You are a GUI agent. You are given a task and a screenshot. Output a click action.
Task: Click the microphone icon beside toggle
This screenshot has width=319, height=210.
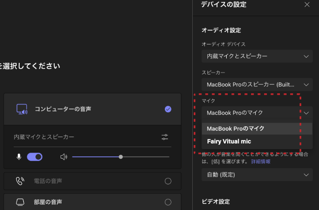click(19, 157)
